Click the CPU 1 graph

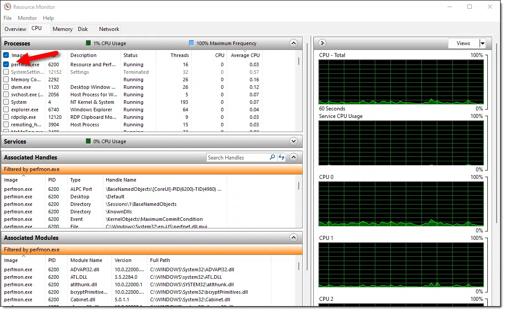401,265
